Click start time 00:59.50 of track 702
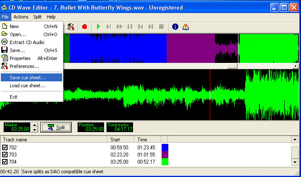 coord(119,148)
